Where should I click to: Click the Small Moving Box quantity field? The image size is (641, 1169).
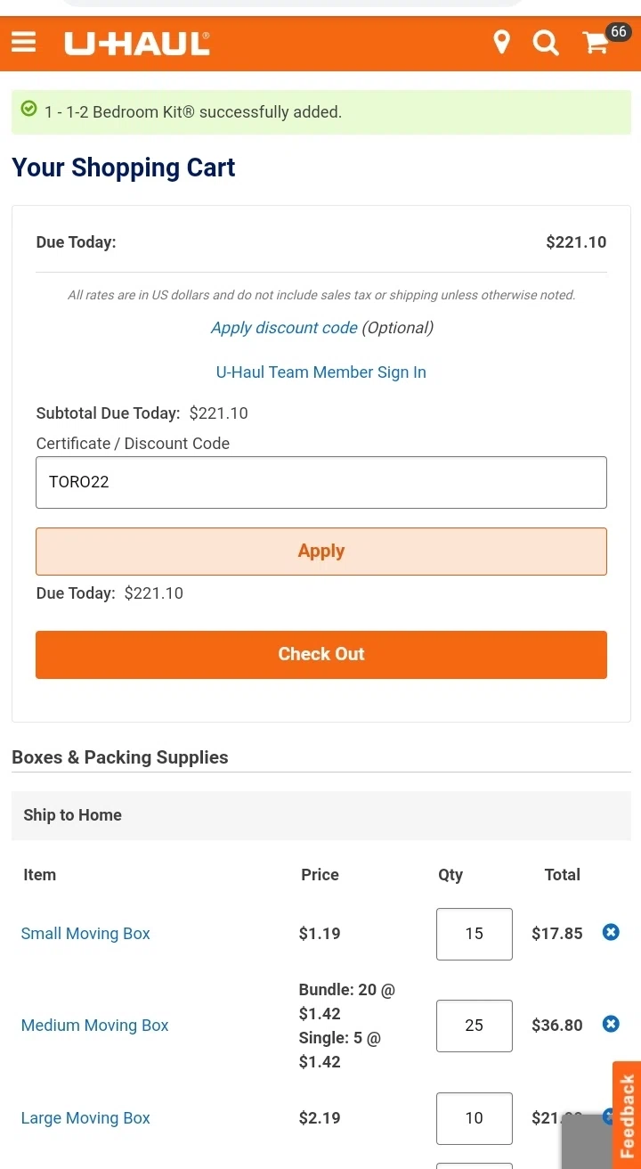point(474,934)
